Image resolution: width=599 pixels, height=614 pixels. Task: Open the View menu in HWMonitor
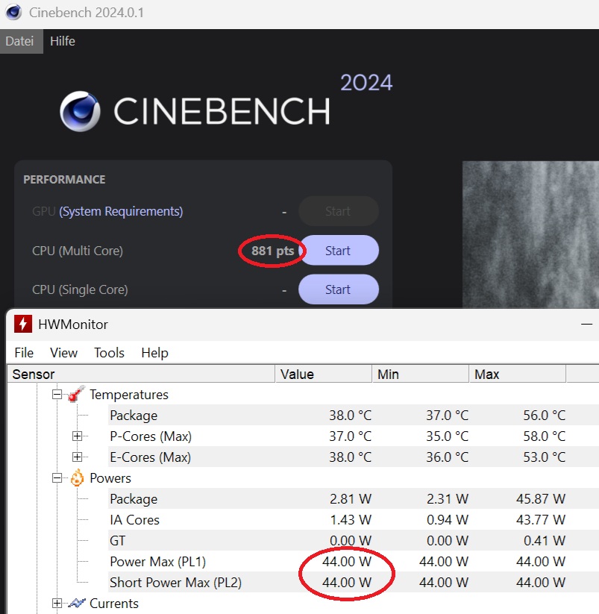(63, 353)
